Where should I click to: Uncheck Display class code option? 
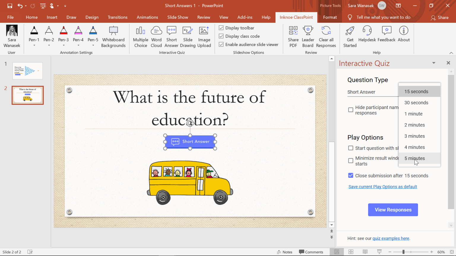coord(221,36)
